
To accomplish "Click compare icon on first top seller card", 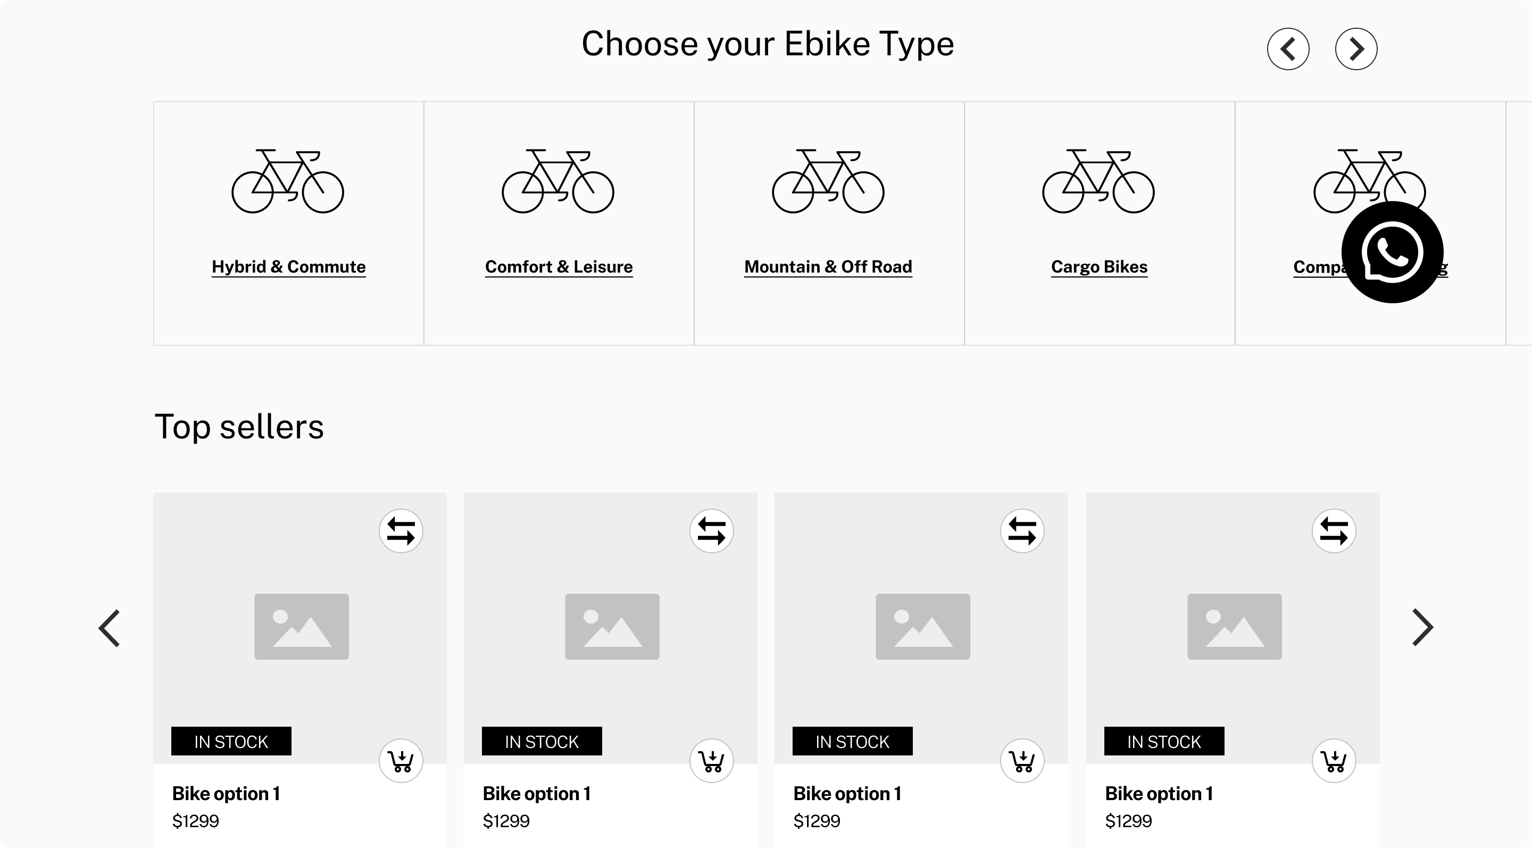I will 401,531.
